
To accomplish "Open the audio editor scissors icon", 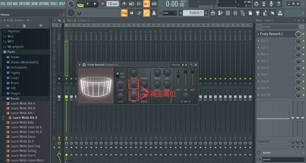I will click(264, 3).
